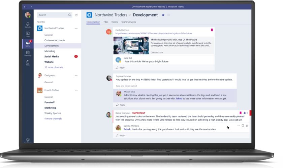Viewport: 283px width, 168px height.
Task: Toggle bookmark on Cecily De Crum's post
Action: coord(212,30)
